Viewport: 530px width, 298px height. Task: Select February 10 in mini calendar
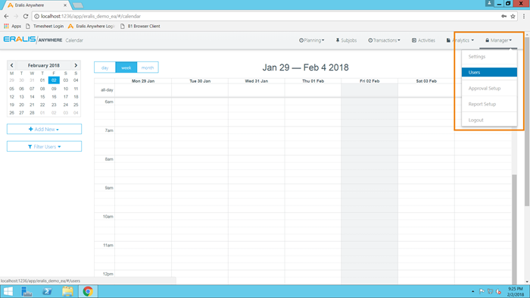(x=66, y=89)
